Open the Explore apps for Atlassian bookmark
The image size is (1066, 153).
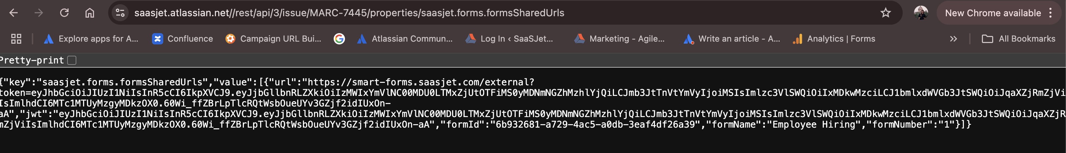click(91, 39)
